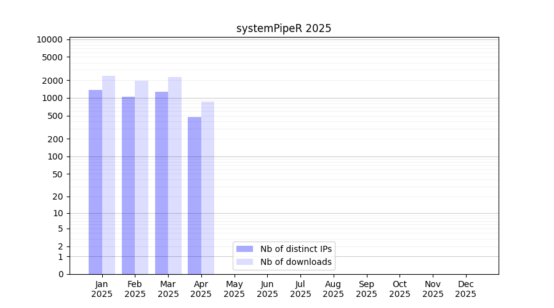554x308 pixels.
Task: Select the 'Nb of downloads' legend label
Action: [x=296, y=262]
